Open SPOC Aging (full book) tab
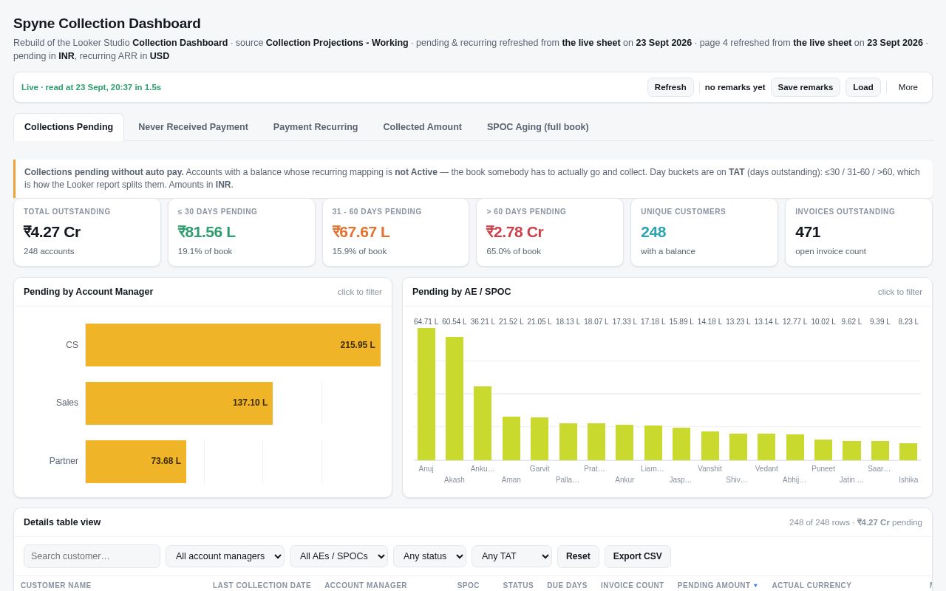 coord(537,127)
